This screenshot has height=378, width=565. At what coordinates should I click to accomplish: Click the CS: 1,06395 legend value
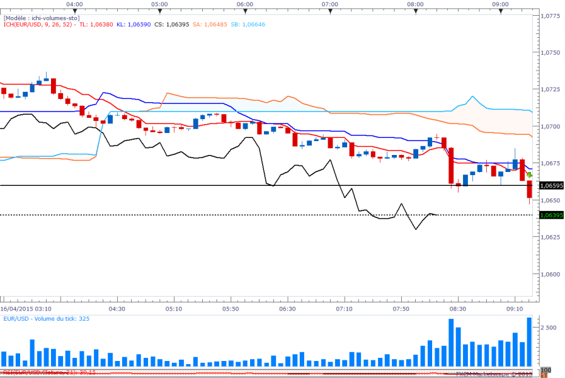171,25
